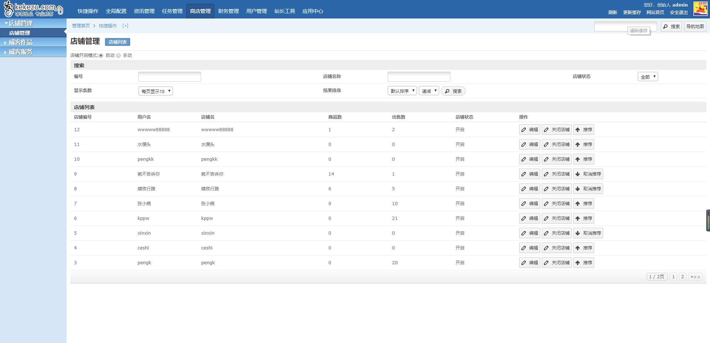The width and height of the screenshot is (710, 343).
Task: Open 全局配置 top menu
Action: (x=116, y=11)
